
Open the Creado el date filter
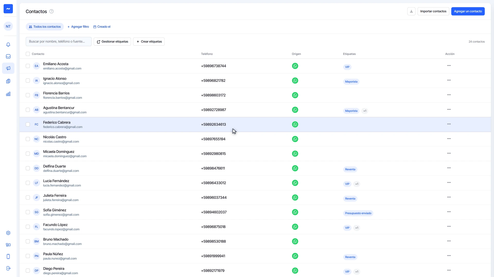click(x=102, y=27)
